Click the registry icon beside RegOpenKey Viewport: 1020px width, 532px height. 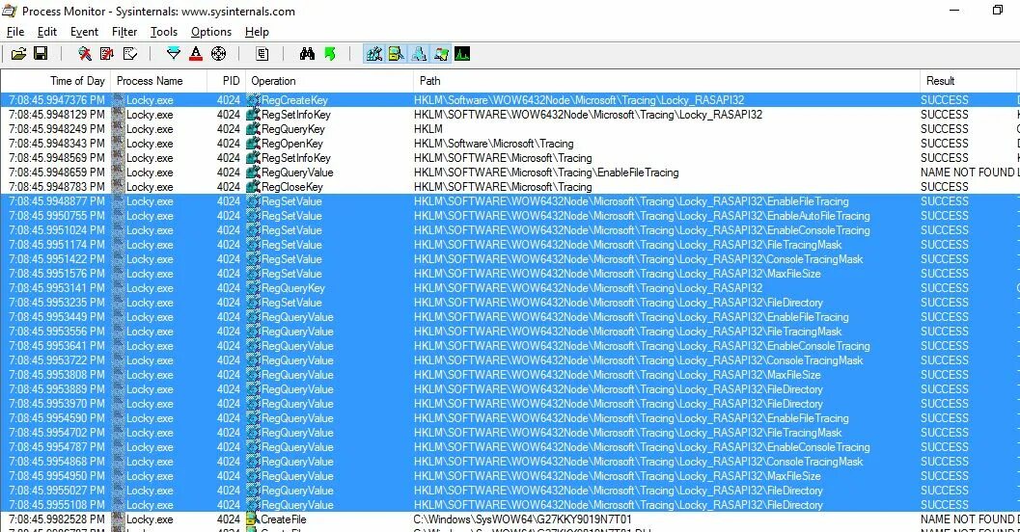tap(253, 144)
